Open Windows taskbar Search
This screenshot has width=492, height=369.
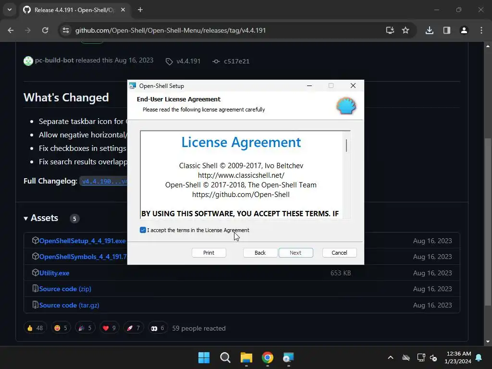[225, 357]
